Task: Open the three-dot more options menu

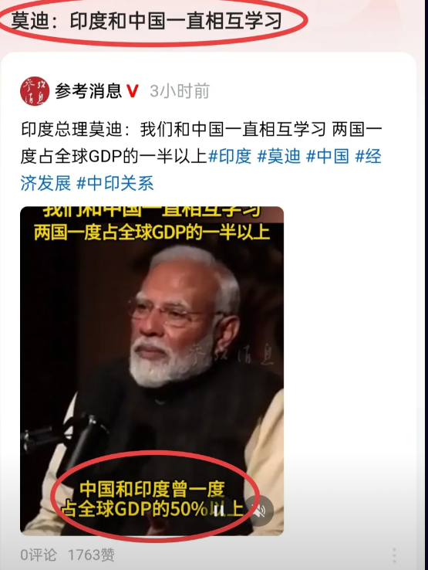Action: (x=394, y=556)
